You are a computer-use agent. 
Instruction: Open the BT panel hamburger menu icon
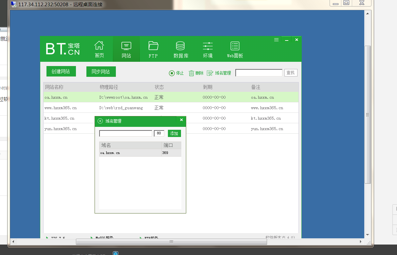pyautogui.click(x=277, y=40)
